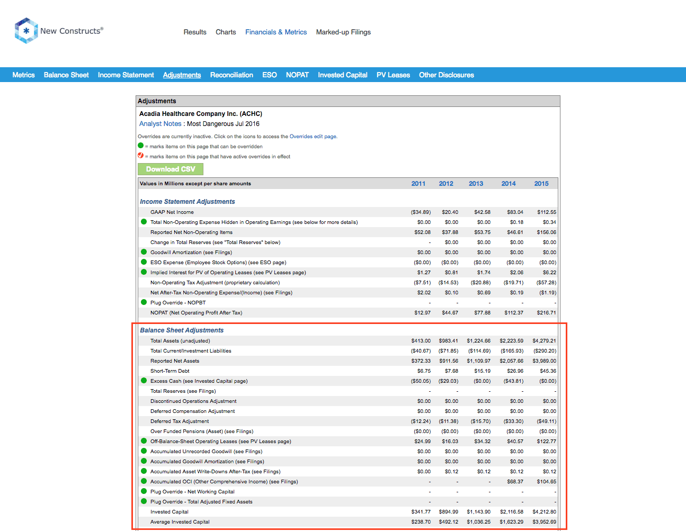The width and height of the screenshot is (686, 531).
Task: Click override dot for Plug Override - Net Working Capital
Action: click(144, 491)
